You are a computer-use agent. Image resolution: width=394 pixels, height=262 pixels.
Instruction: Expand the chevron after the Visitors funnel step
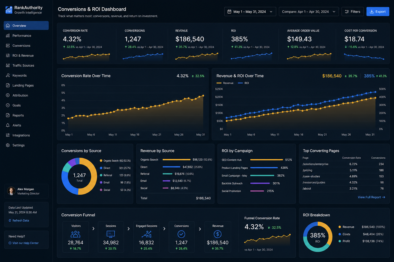pyautogui.click(x=93, y=229)
